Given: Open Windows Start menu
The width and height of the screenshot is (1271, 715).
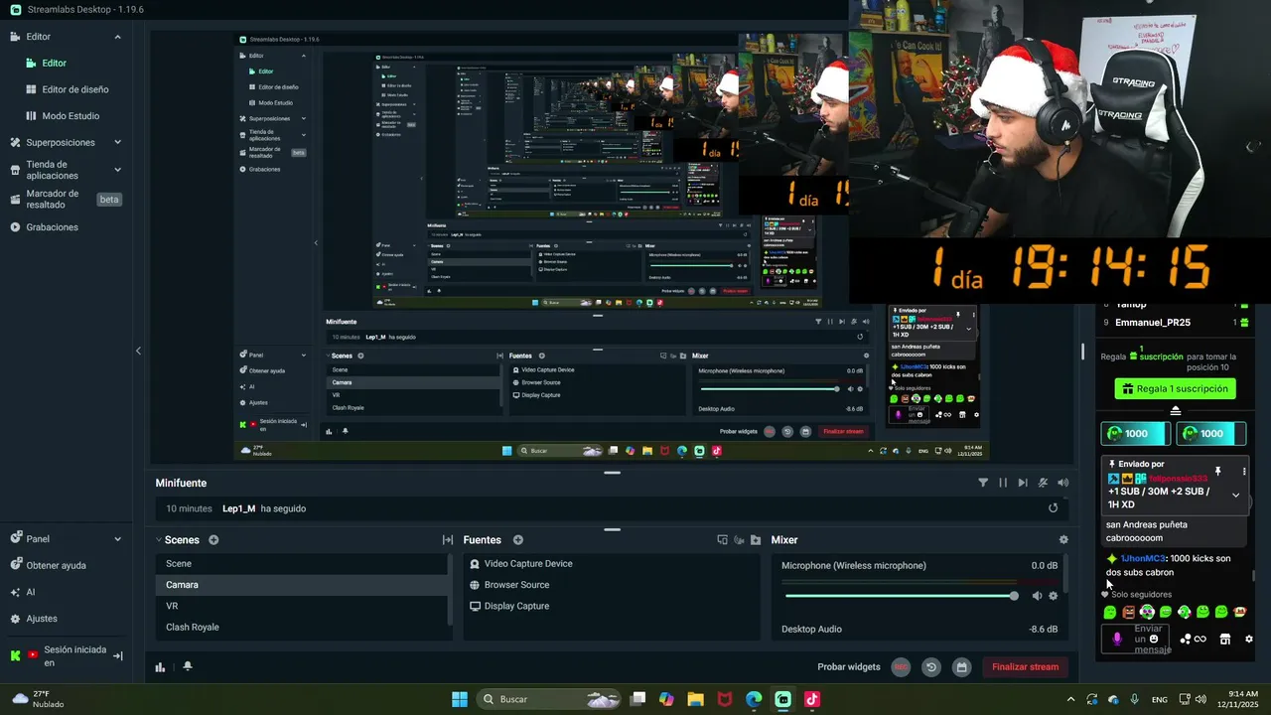Looking at the screenshot, I should click(460, 699).
